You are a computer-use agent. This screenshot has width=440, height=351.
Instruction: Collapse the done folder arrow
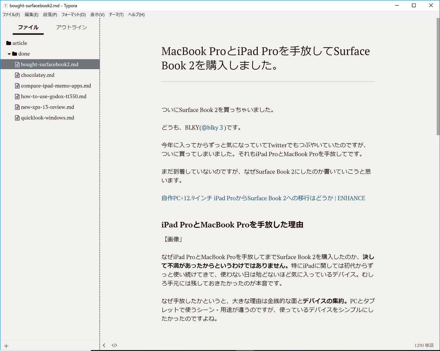click(x=9, y=54)
